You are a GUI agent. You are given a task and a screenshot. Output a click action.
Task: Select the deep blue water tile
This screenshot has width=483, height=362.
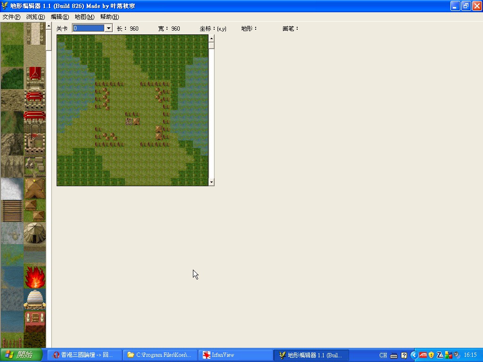[x=12, y=321]
